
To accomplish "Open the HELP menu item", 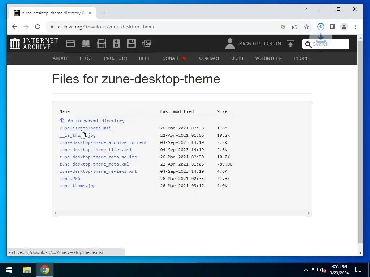I will coord(145,58).
